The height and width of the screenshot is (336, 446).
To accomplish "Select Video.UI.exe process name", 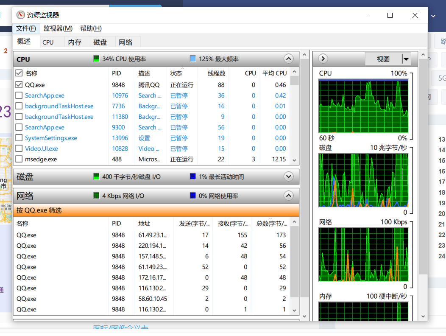I will coord(42,148).
